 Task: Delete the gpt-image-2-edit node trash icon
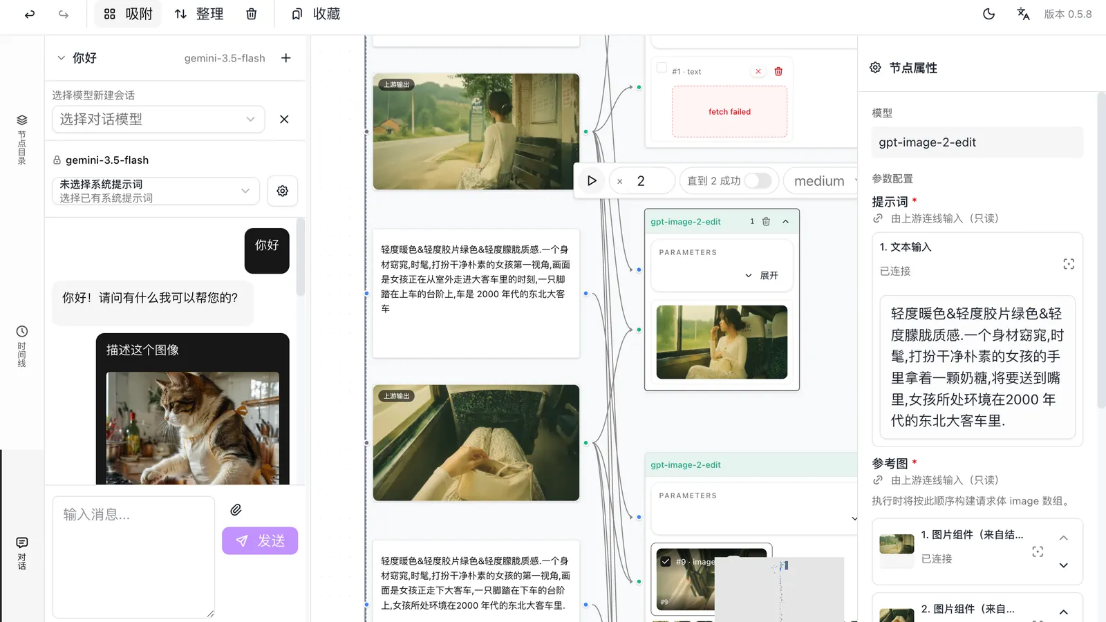tap(766, 221)
